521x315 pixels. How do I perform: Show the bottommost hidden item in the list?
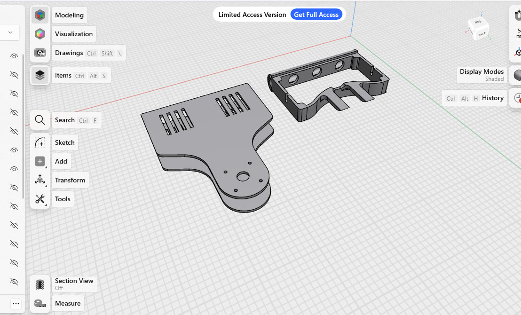(x=14, y=282)
